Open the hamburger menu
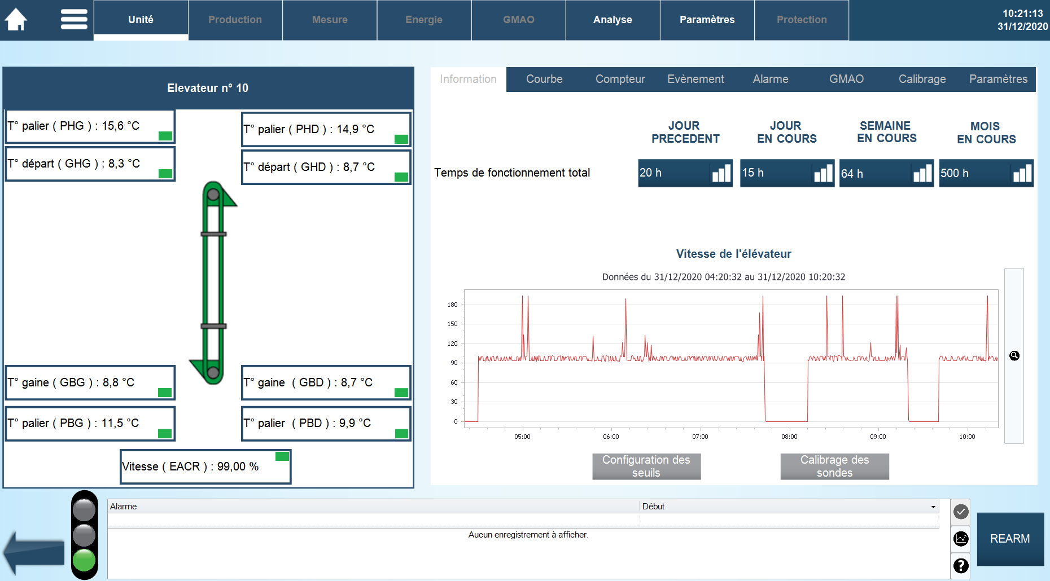The height and width of the screenshot is (581, 1050). click(x=74, y=20)
